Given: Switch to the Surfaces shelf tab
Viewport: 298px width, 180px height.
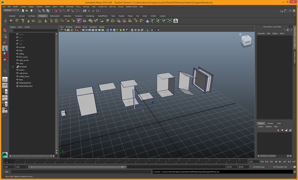Looking at the screenshot, I should pos(32,16).
